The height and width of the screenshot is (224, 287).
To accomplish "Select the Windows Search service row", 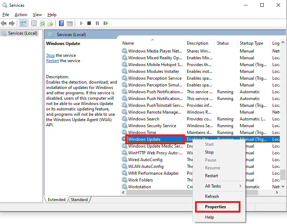I will click(x=149, y=119).
